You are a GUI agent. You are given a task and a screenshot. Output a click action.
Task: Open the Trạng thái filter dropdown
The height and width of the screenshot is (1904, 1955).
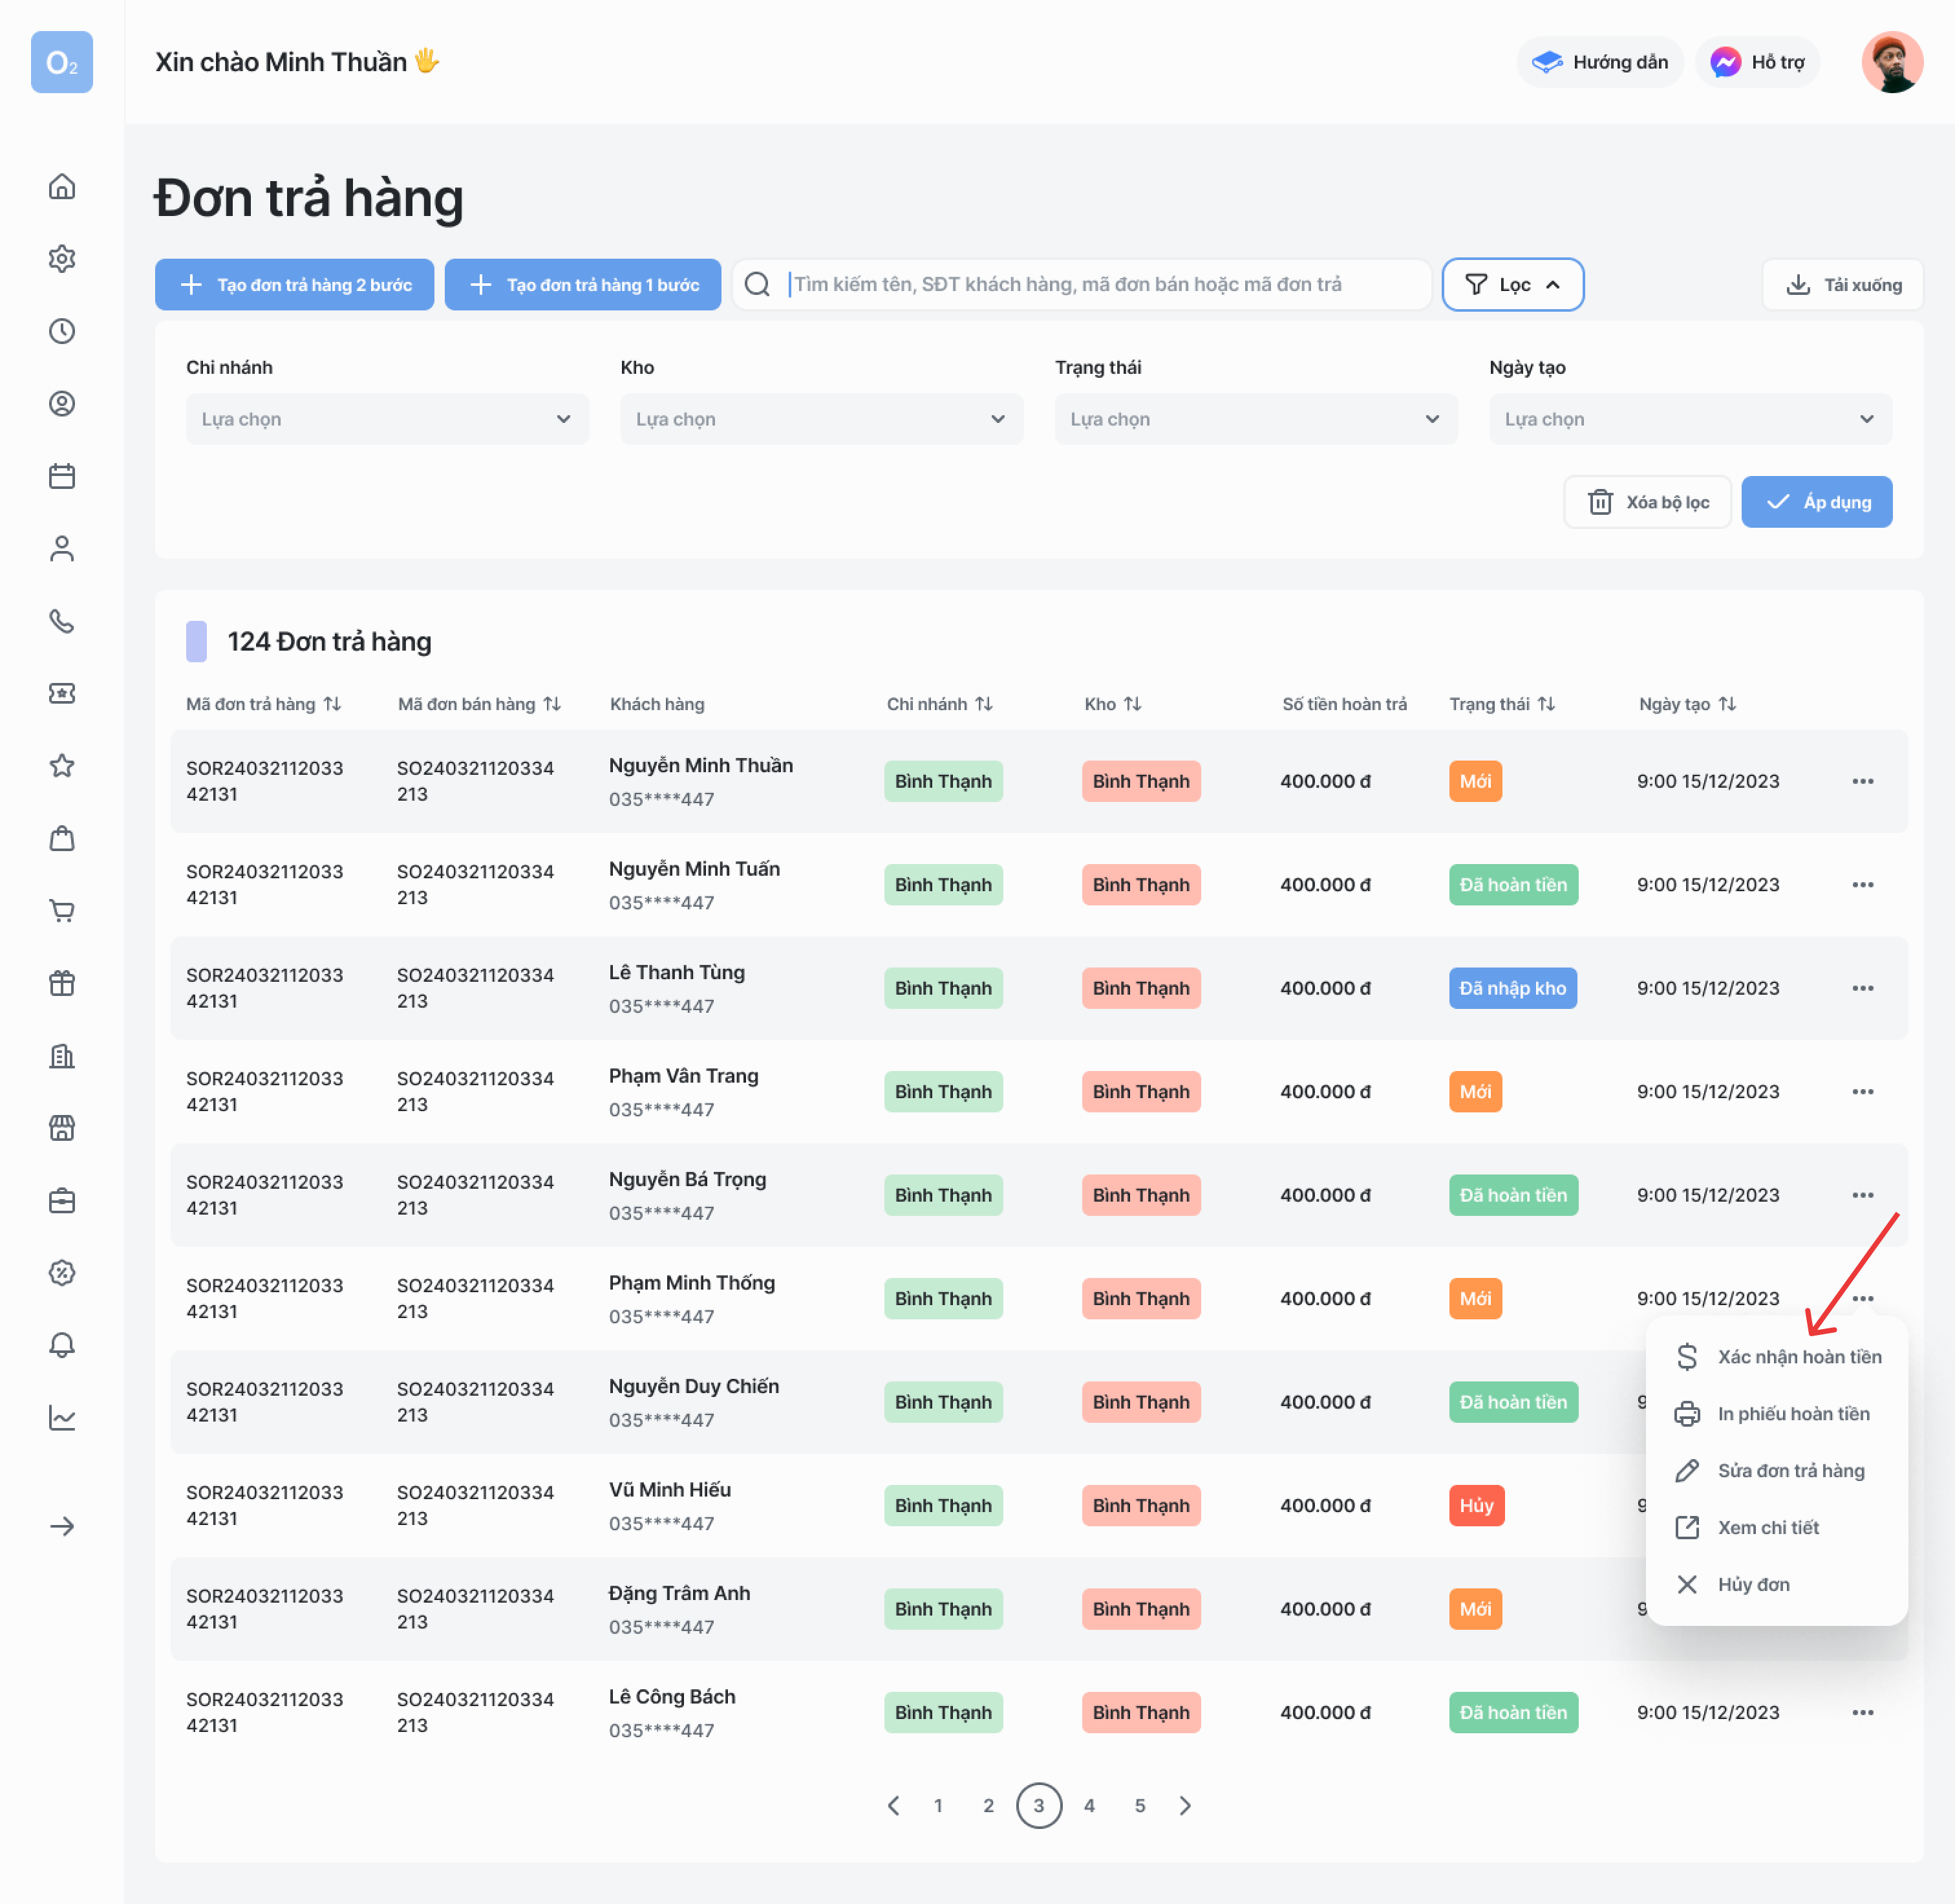pos(1255,419)
